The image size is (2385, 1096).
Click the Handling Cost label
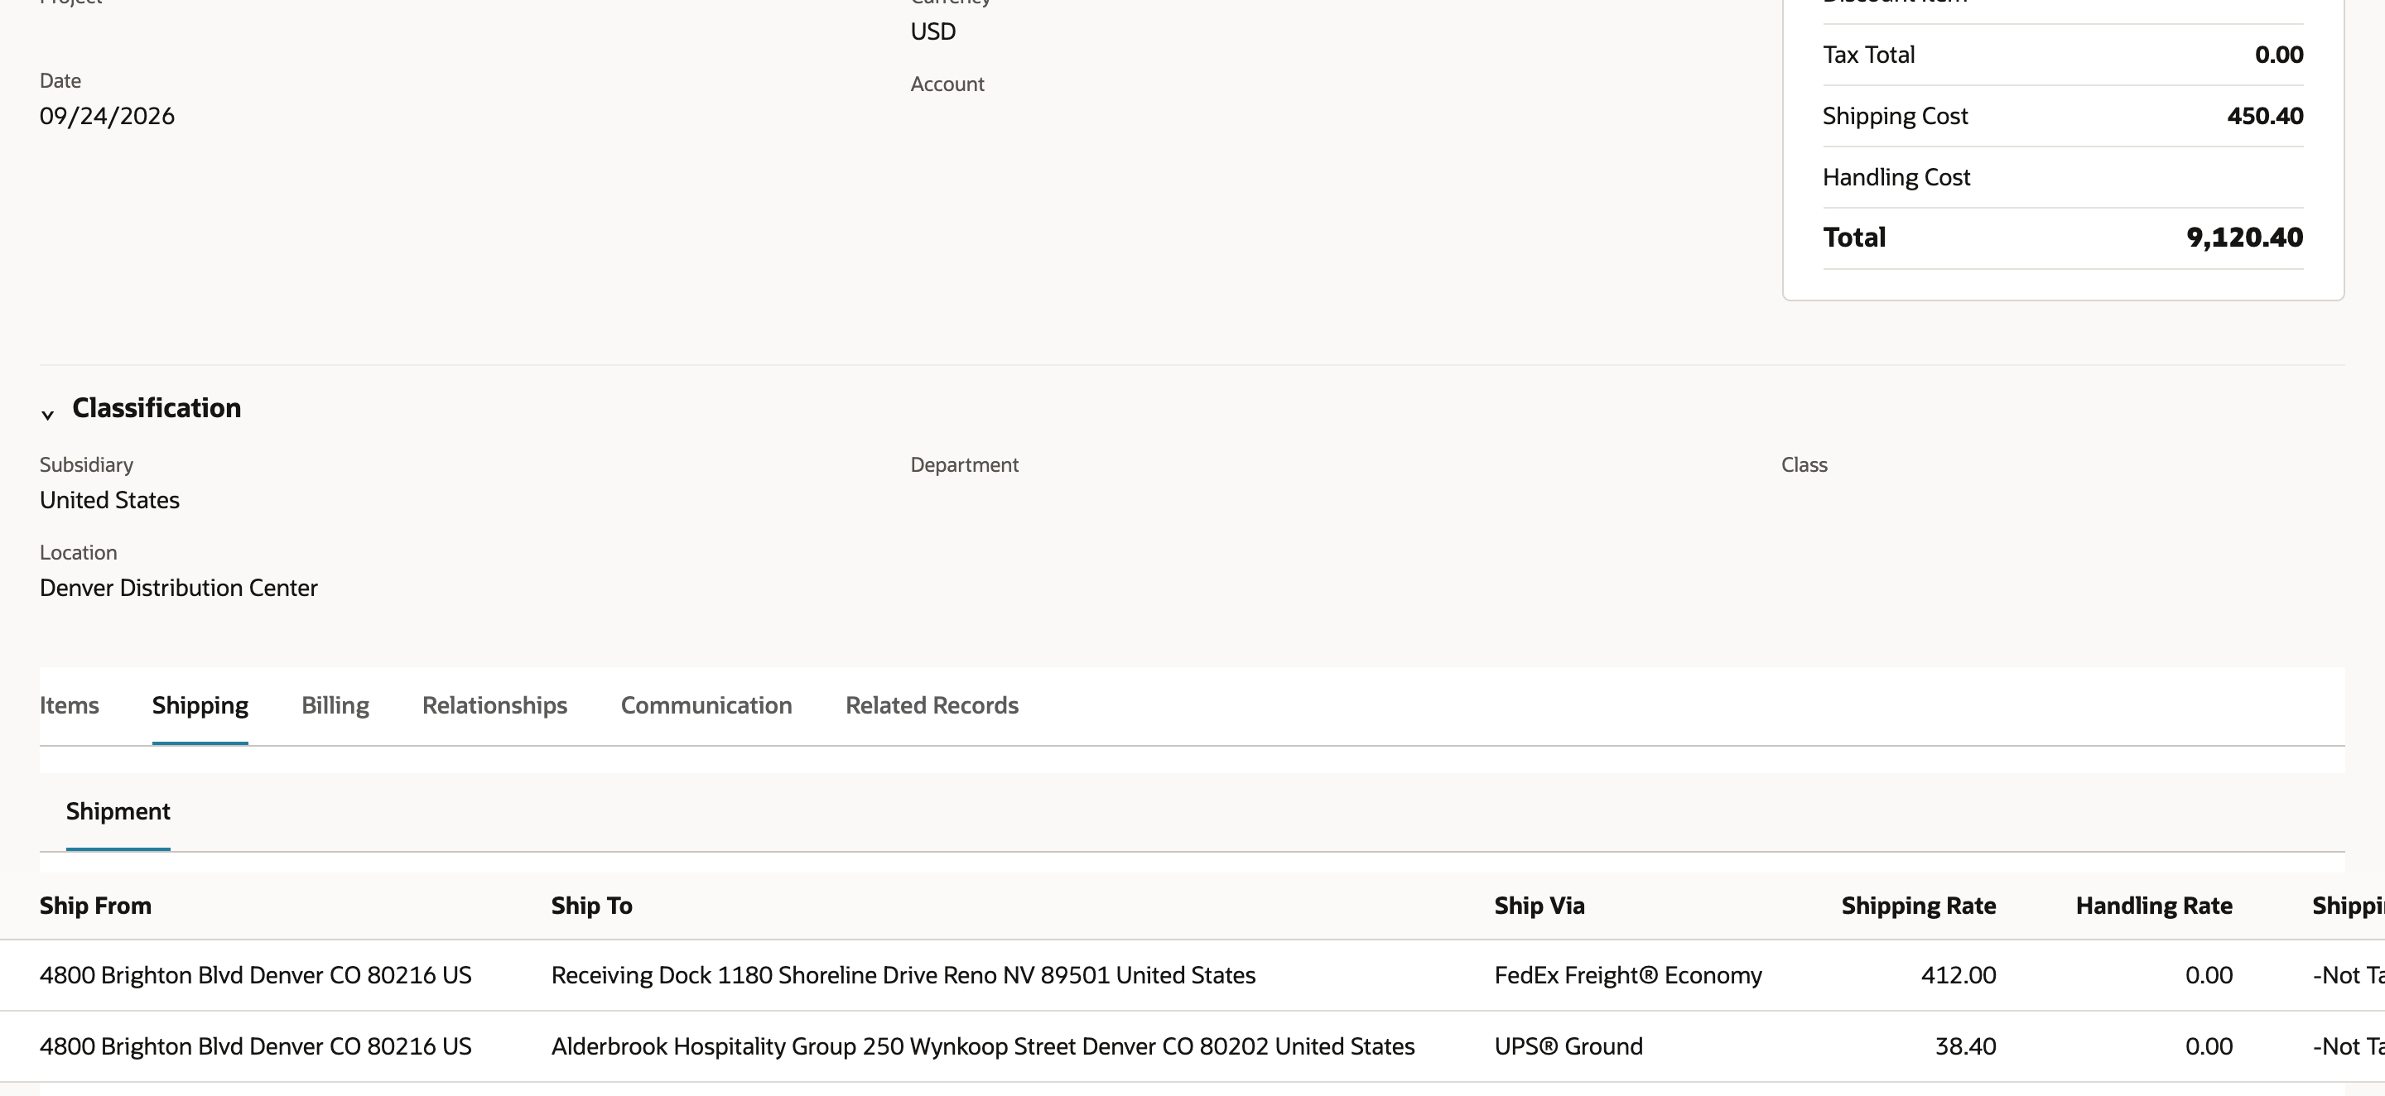(1896, 178)
